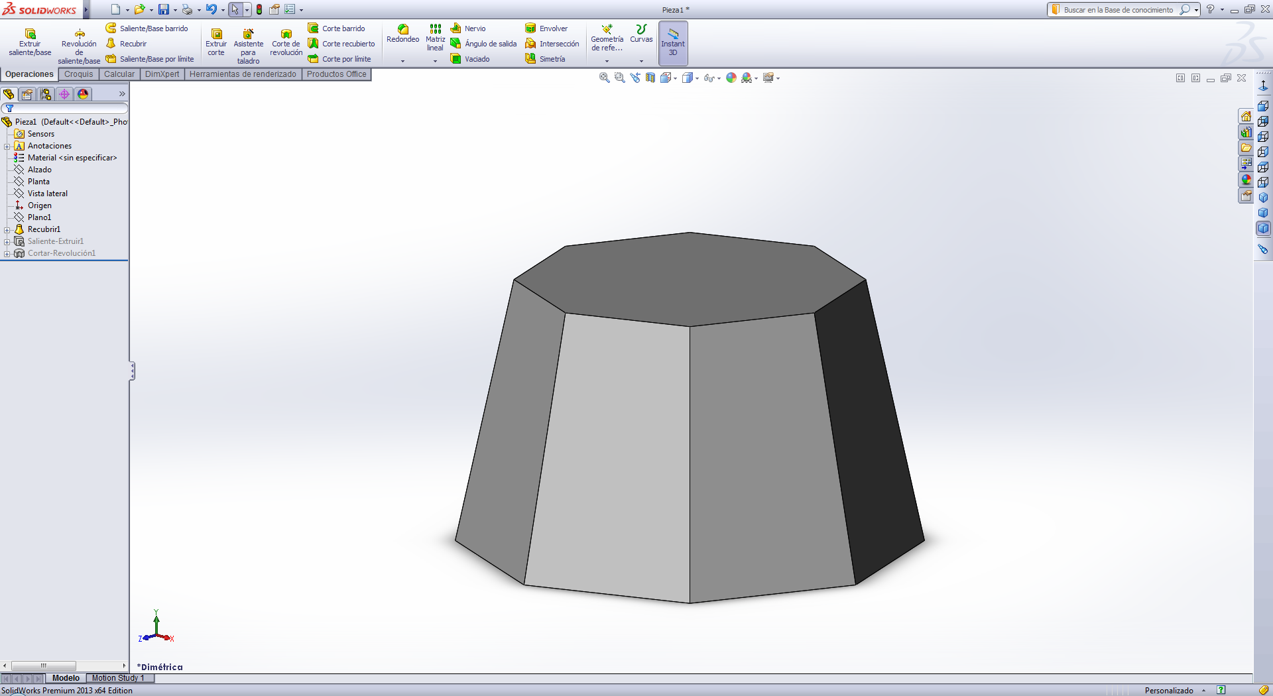
Task: Expand the Anotaciones folder
Action: pyautogui.click(x=7, y=146)
